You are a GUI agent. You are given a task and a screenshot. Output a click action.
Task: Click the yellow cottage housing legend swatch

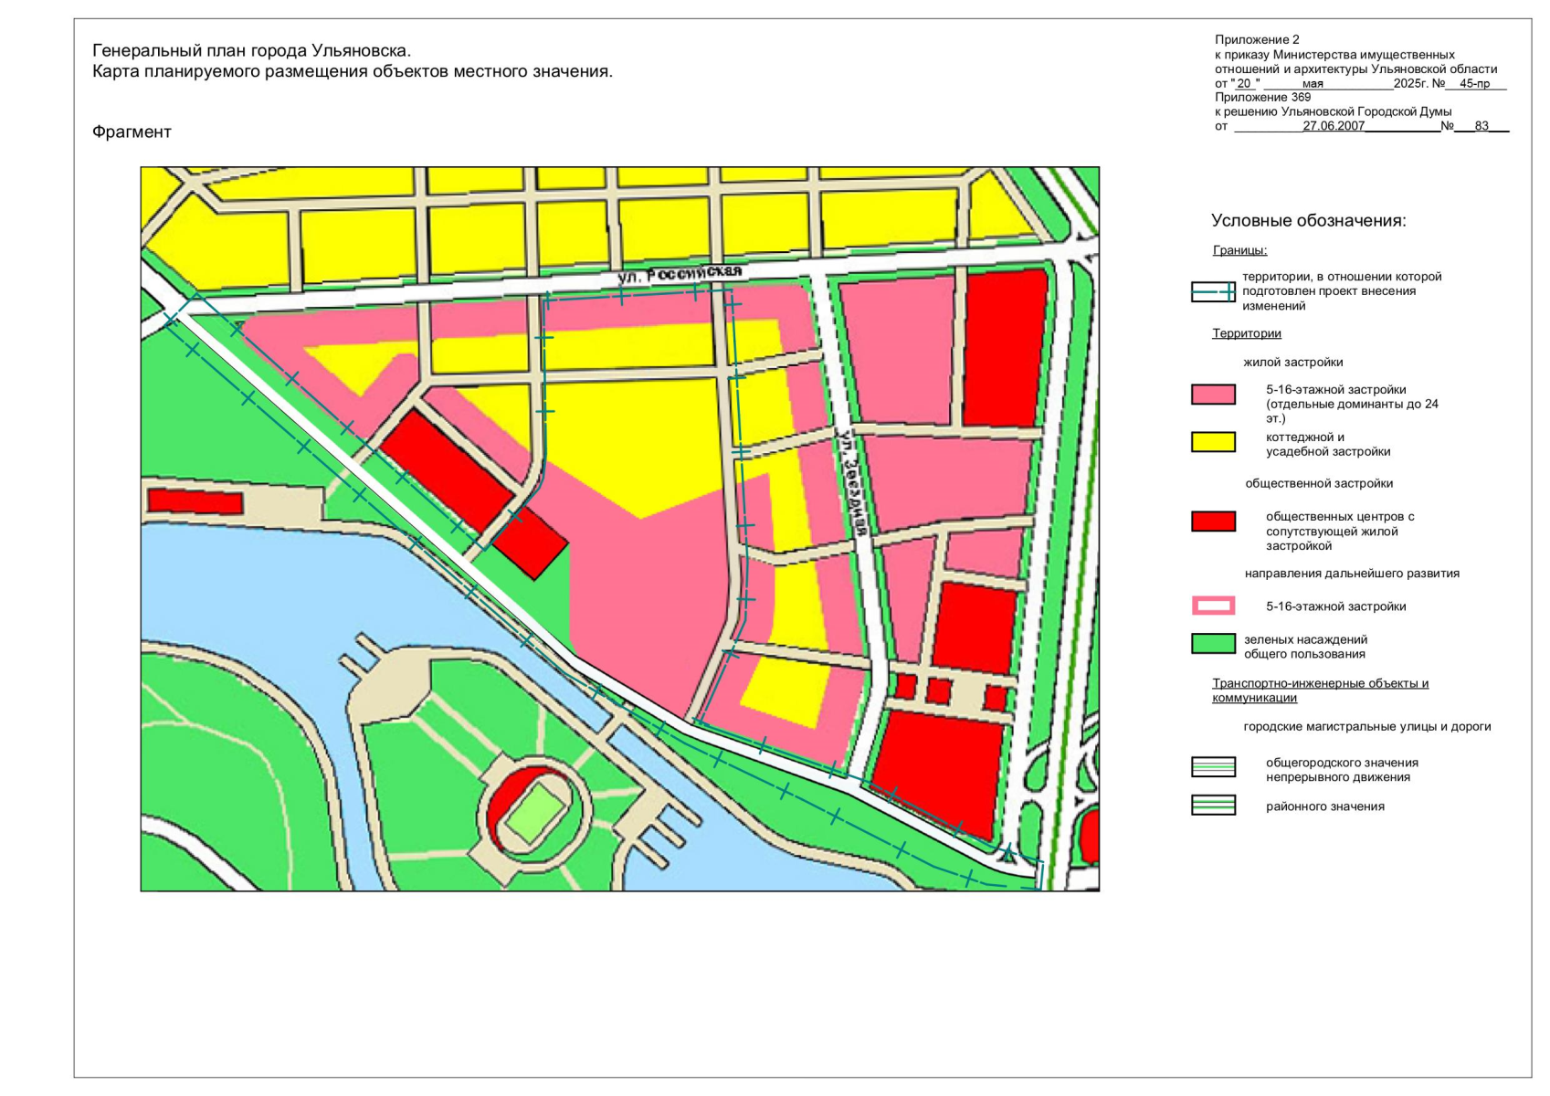pyautogui.click(x=1213, y=442)
